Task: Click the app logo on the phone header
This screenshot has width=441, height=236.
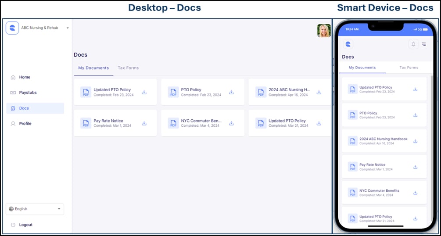Action: pos(348,44)
